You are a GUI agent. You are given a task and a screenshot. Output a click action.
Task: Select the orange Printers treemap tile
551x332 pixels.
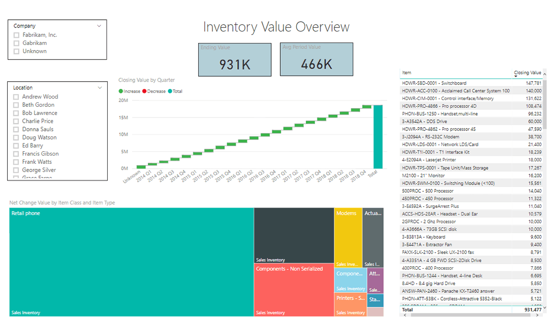(350, 304)
